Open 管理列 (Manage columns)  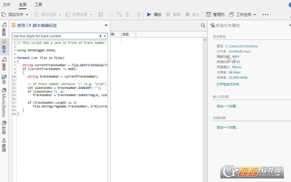point(215,15)
